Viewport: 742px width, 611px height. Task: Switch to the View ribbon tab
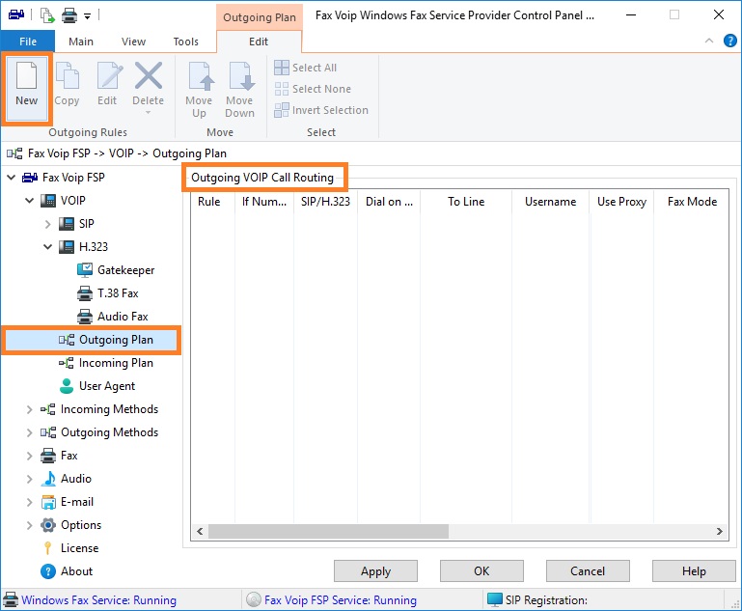[x=133, y=42]
